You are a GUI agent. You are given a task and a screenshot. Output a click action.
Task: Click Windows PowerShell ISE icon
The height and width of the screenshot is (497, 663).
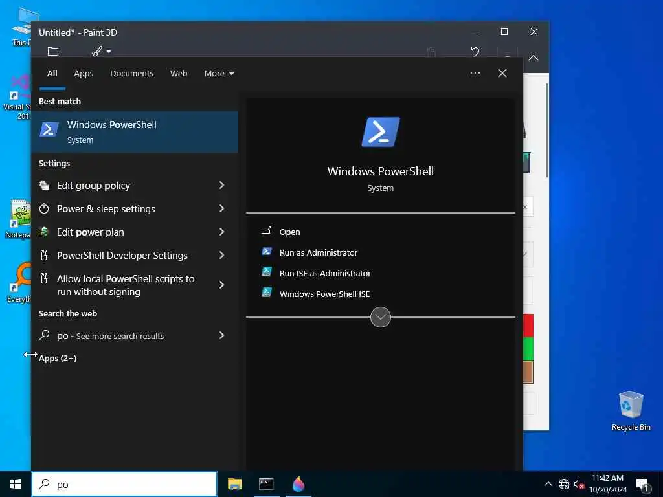tap(266, 293)
